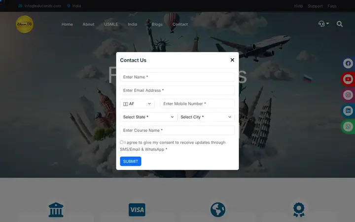Click the bank building icon
The height and width of the screenshot is (222, 355).
click(x=56, y=210)
